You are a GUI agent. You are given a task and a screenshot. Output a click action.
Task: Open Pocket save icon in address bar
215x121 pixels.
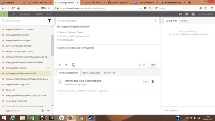(145, 8)
